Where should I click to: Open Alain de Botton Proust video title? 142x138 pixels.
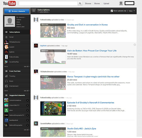(92, 51)
